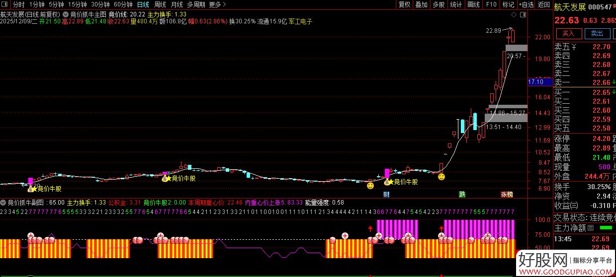Click the smiley face left of 财 marker
The width and height of the screenshot is (616, 277).
tap(370, 186)
